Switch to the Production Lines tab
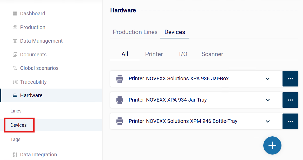Image resolution: width=303 pixels, height=160 pixels. pyautogui.click(x=135, y=32)
